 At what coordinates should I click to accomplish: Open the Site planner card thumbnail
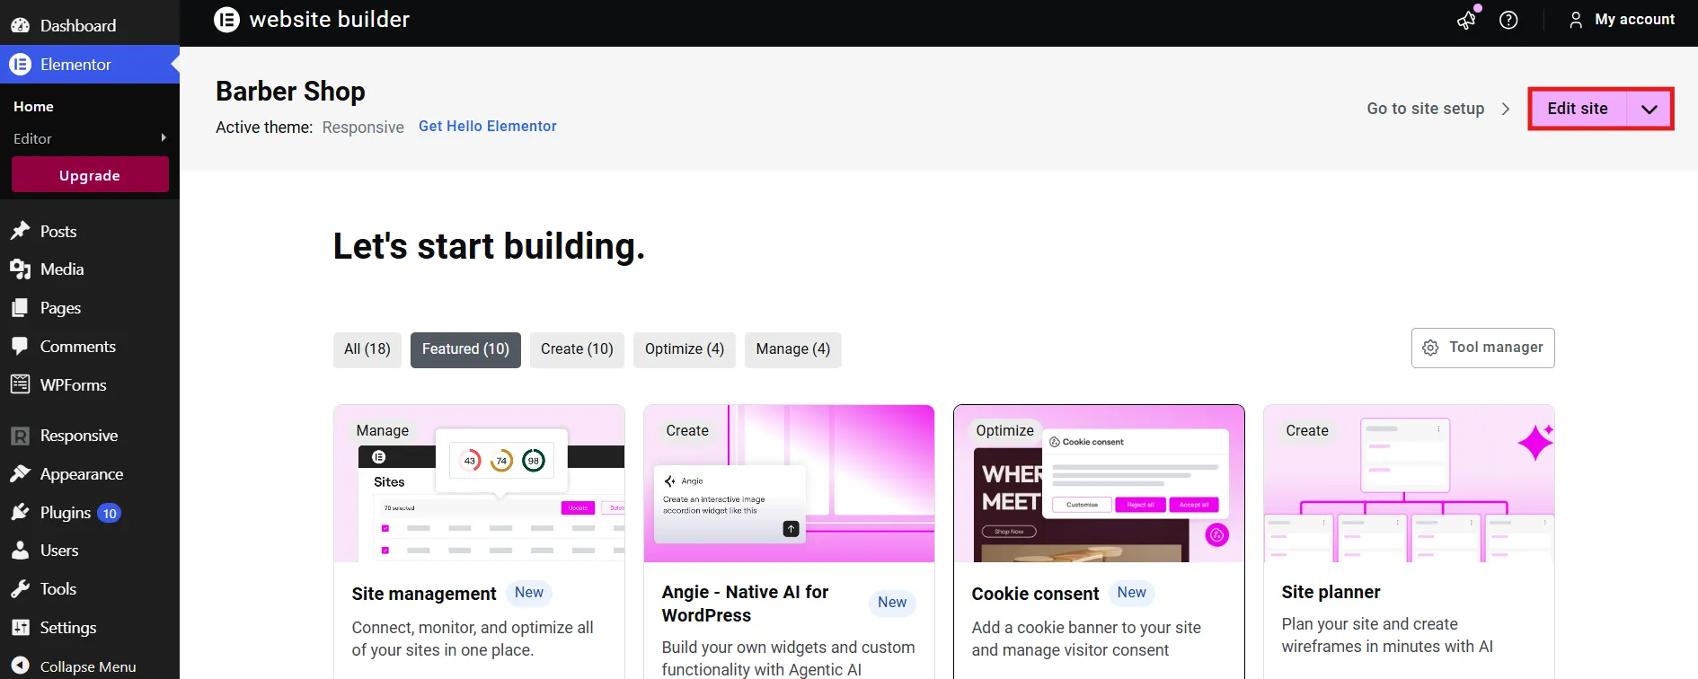pos(1409,483)
